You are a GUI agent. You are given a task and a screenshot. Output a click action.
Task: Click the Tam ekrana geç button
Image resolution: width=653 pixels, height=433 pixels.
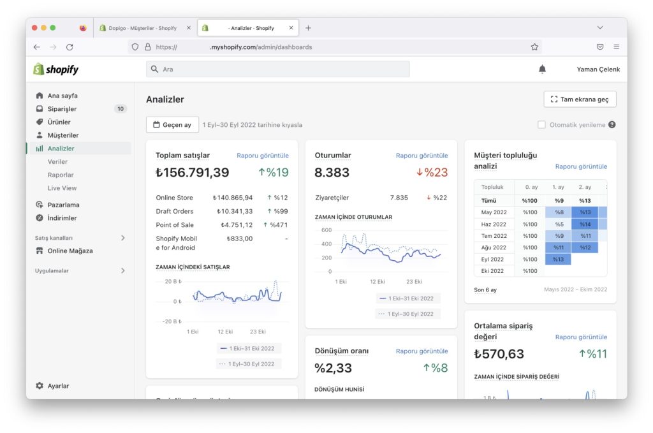pos(580,99)
